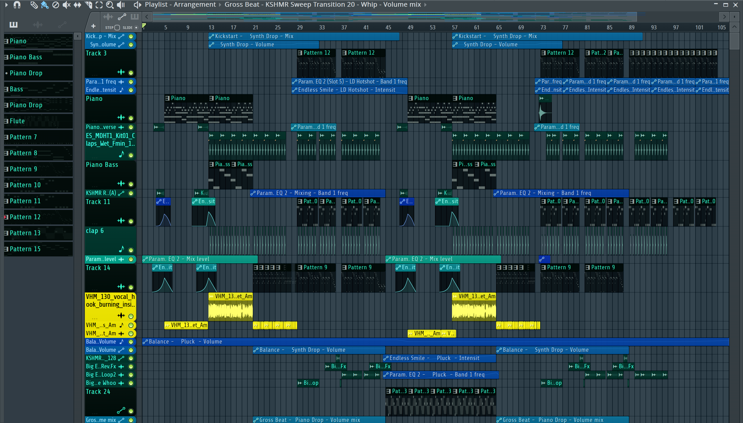
Task: Select the Slip tool
Action: click(77, 5)
